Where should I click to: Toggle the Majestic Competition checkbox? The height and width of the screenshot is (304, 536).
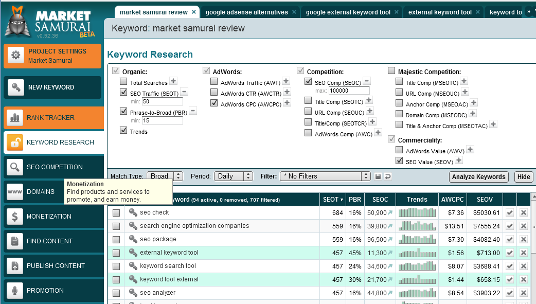391,71
